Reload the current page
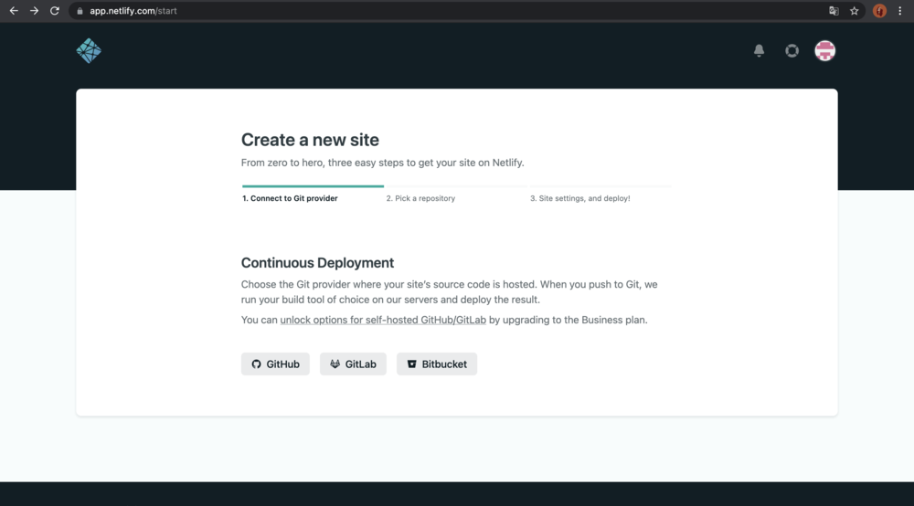Viewport: 914px width, 506px height. [55, 11]
